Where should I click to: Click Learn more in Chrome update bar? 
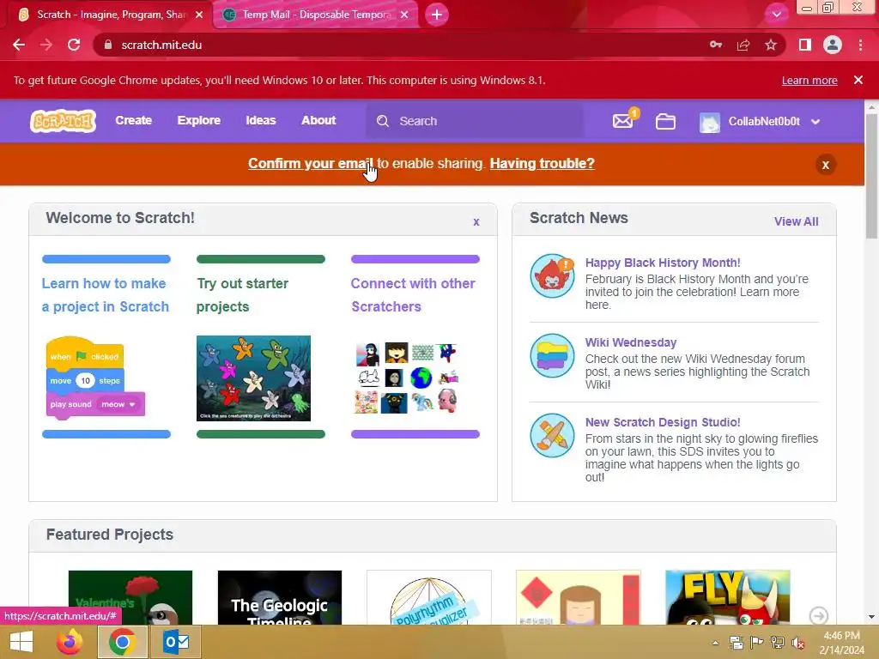click(x=809, y=80)
